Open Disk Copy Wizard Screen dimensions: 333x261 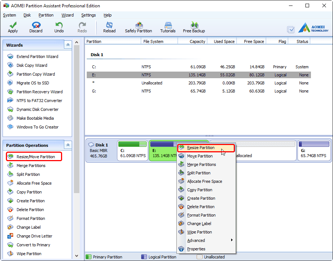pos(27,65)
